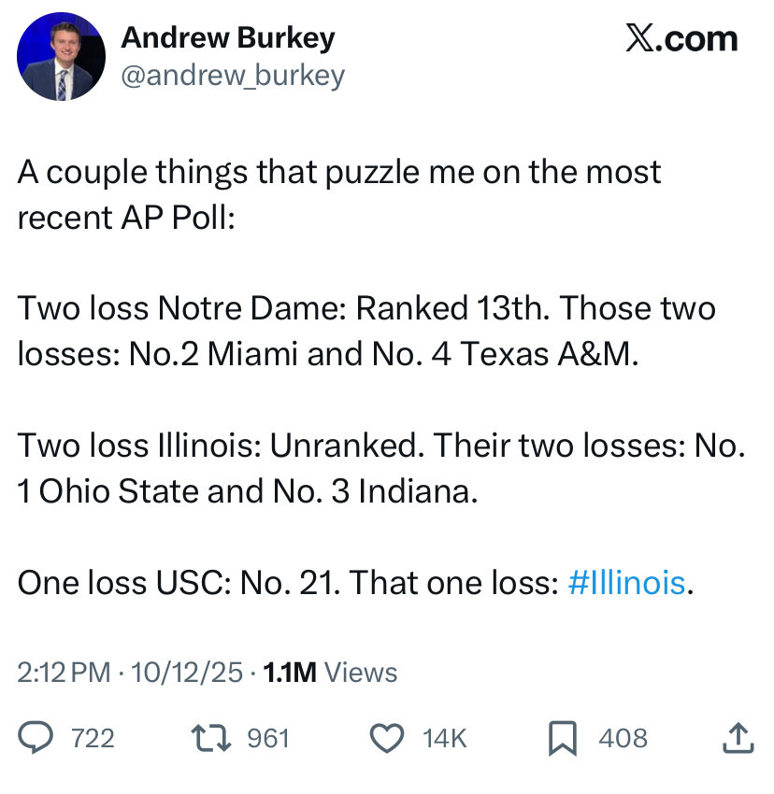Follow the #Illinois hashtag link

[x=626, y=583]
